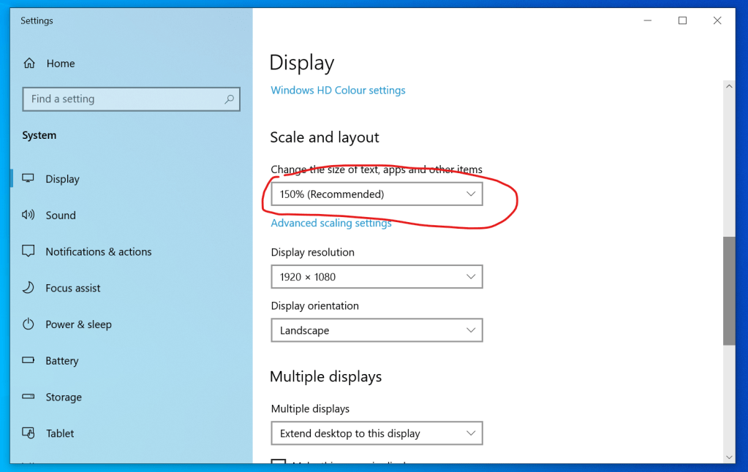Open Extend desktop to this display dropdown

pyautogui.click(x=377, y=433)
